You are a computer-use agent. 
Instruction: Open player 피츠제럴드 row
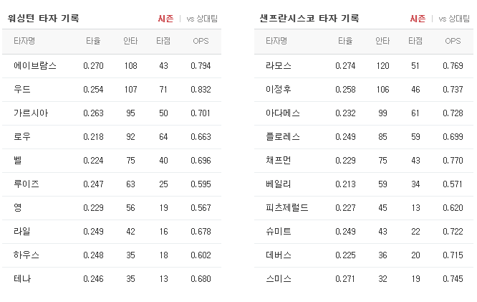pyautogui.click(x=364, y=208)
